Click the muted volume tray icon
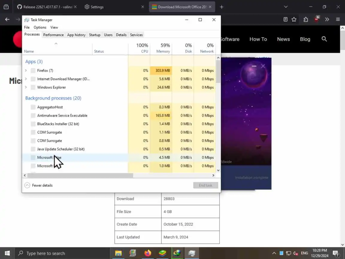The height and width of the screenshot is (259, 345). pos(296,253)
